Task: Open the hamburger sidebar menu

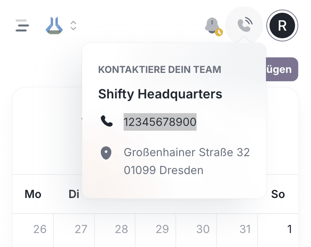Action: point(23,25)
